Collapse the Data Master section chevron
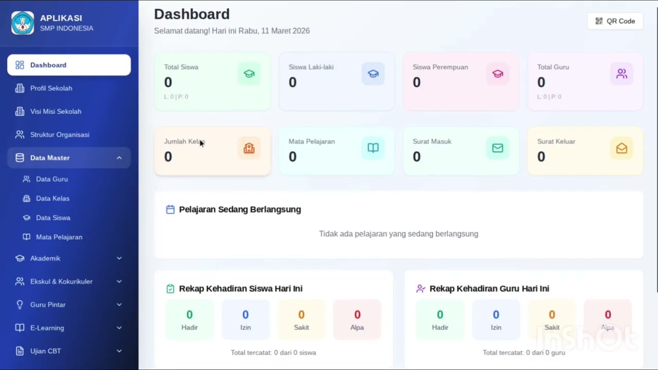 [119, 158]
